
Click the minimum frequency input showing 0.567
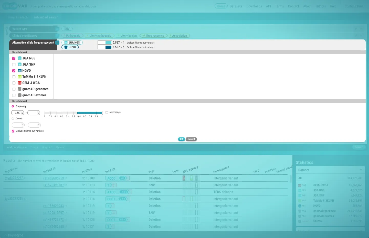point(18,113)
